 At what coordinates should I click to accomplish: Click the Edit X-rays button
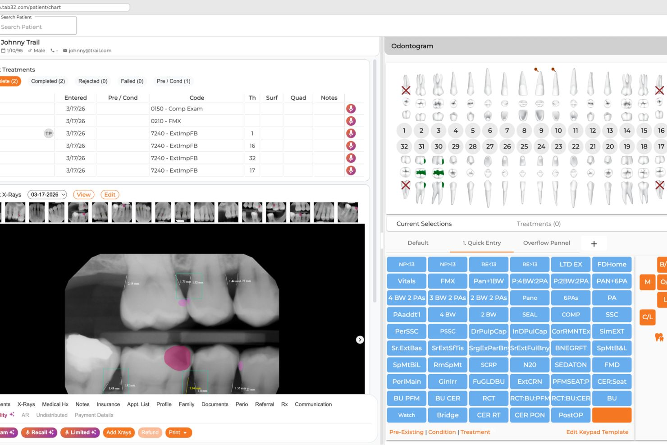pos(110,195)
